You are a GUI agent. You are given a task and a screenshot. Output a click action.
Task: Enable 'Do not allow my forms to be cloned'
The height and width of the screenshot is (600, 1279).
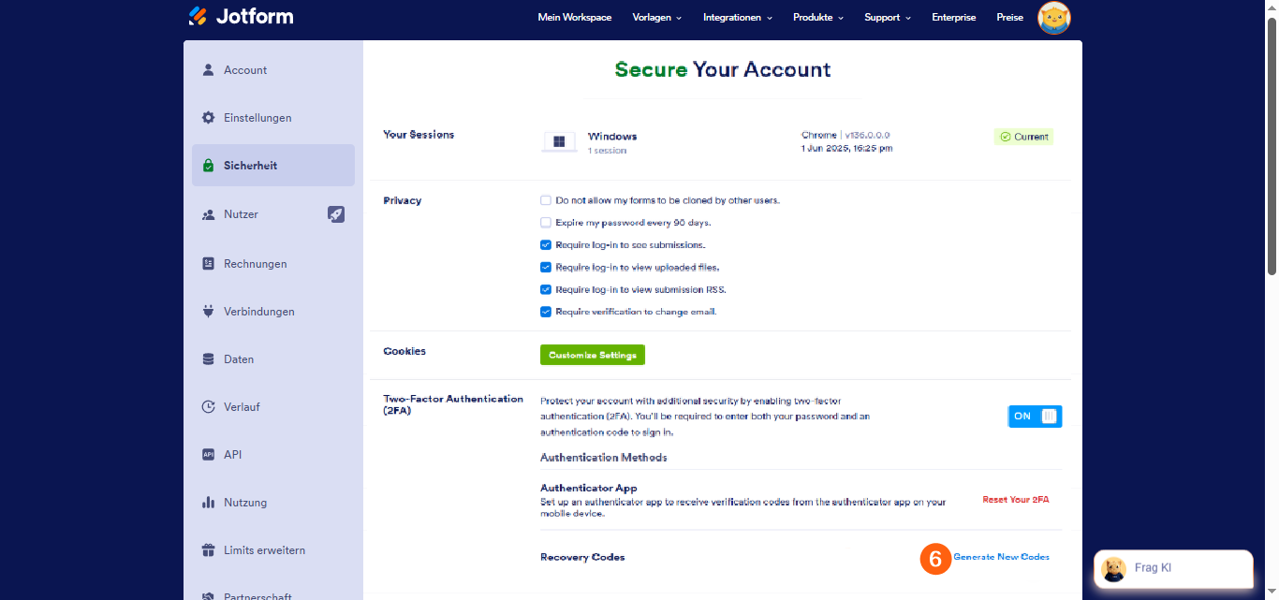546,200
